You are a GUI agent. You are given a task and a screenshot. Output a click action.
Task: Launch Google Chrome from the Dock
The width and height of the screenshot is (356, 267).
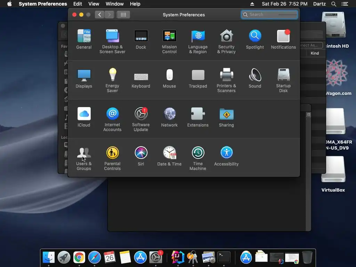tap(79, 258)
